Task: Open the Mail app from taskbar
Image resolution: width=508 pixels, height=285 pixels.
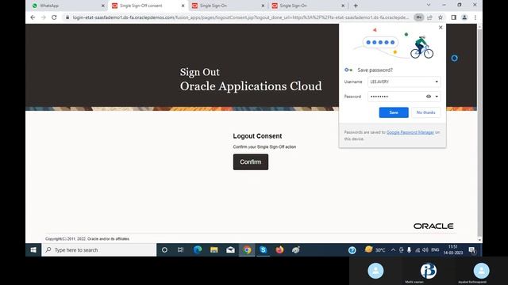Action: click(x=230, y=250)
